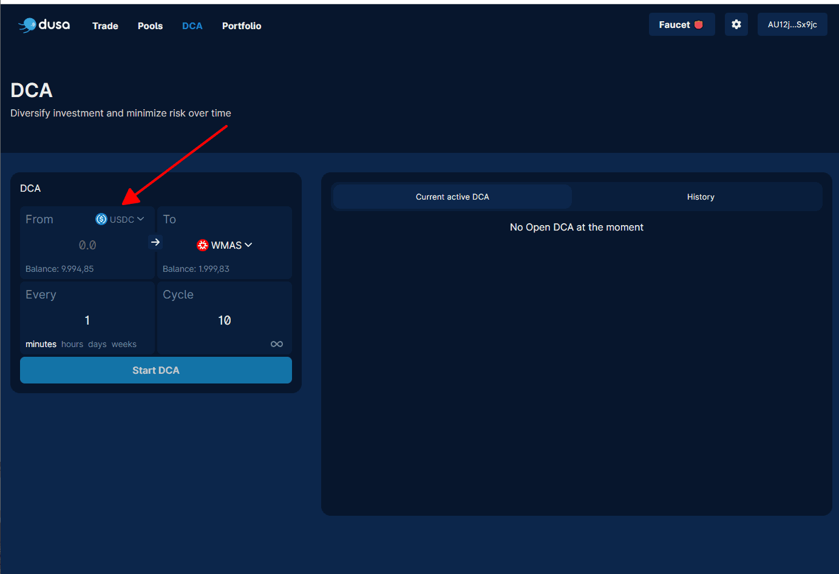Screen dimensions: 839x574
Task: Click the No Open DCA at the moment message
Action: tap(577, 227)
